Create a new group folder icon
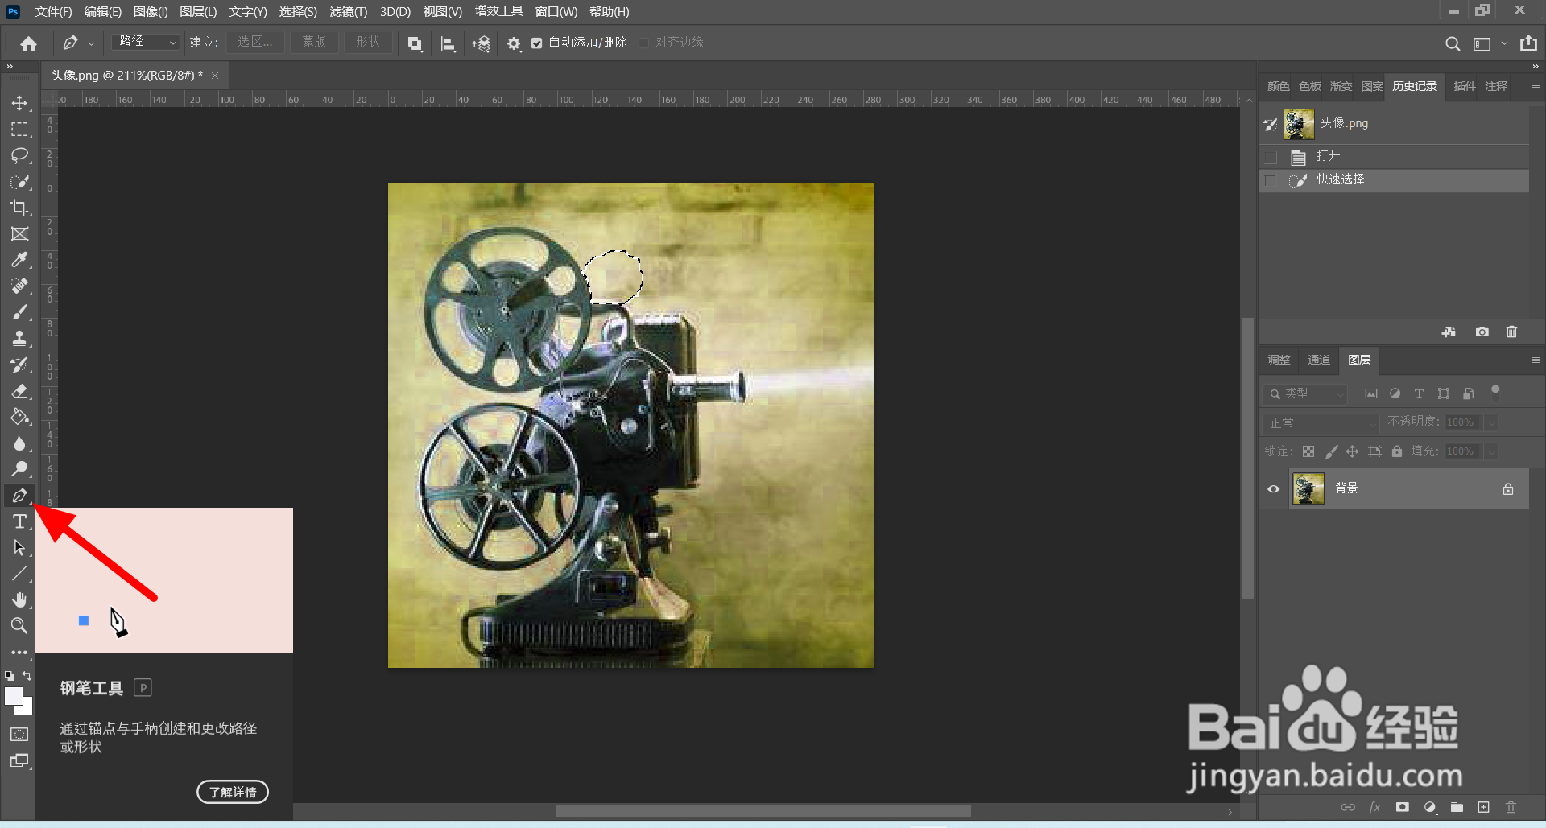Viewport: 1546px width, 828px height. click(1457, 807)
